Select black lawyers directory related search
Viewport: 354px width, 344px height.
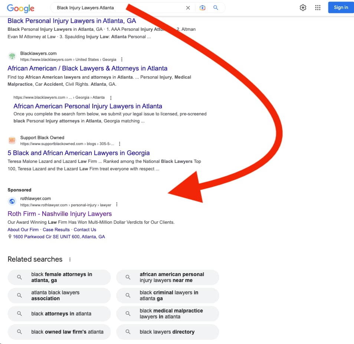click(167, 332)
